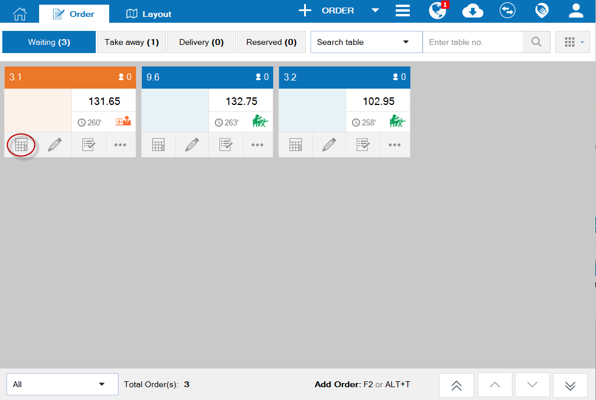Click the pencil edit icon on table 3.2
This screenshot has height=400, width=596.
pyautogui.click(x=329, y=145)
